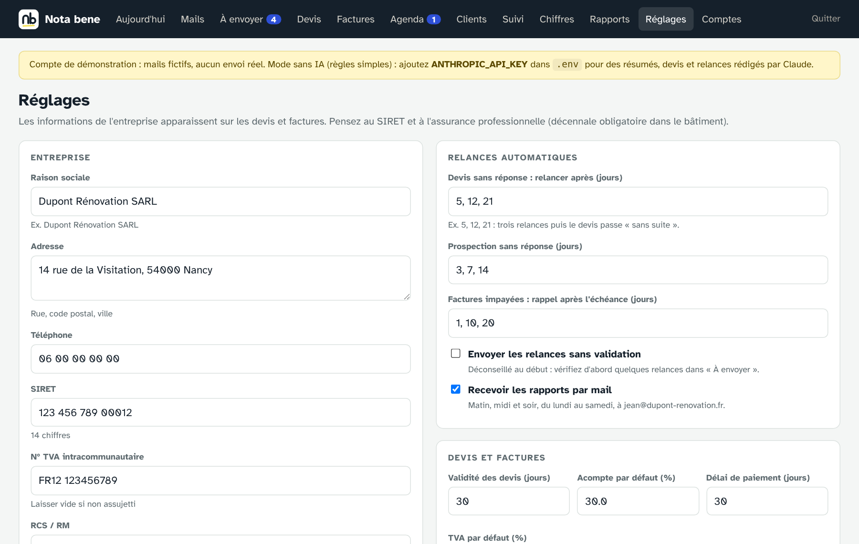Go to the Clients page

click(471, 19)
